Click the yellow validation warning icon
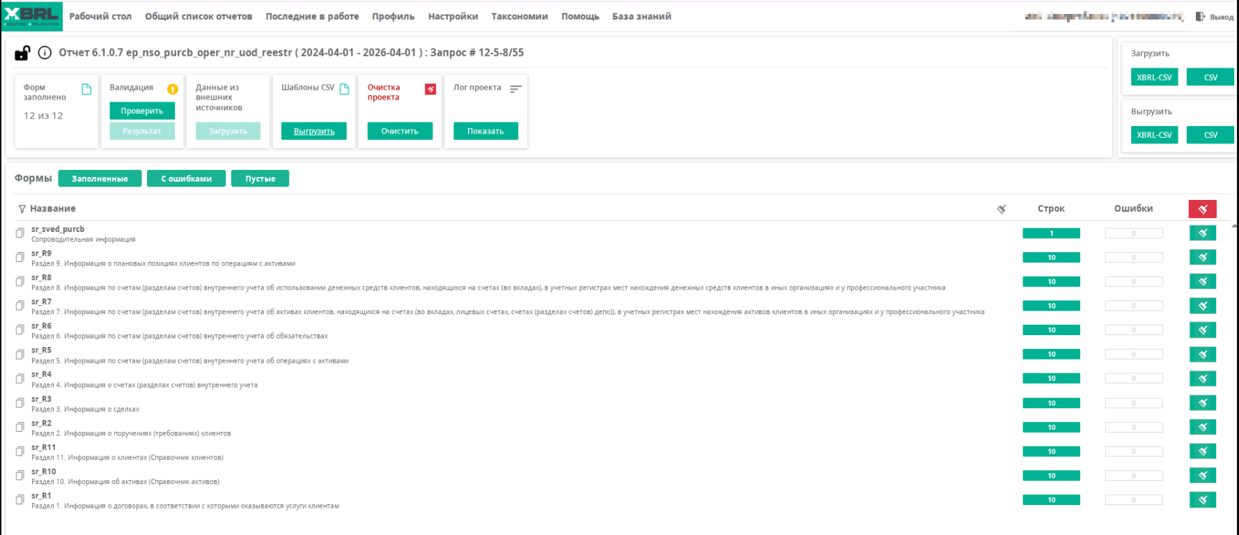1239x535 pixels. (x=173, y=89)
